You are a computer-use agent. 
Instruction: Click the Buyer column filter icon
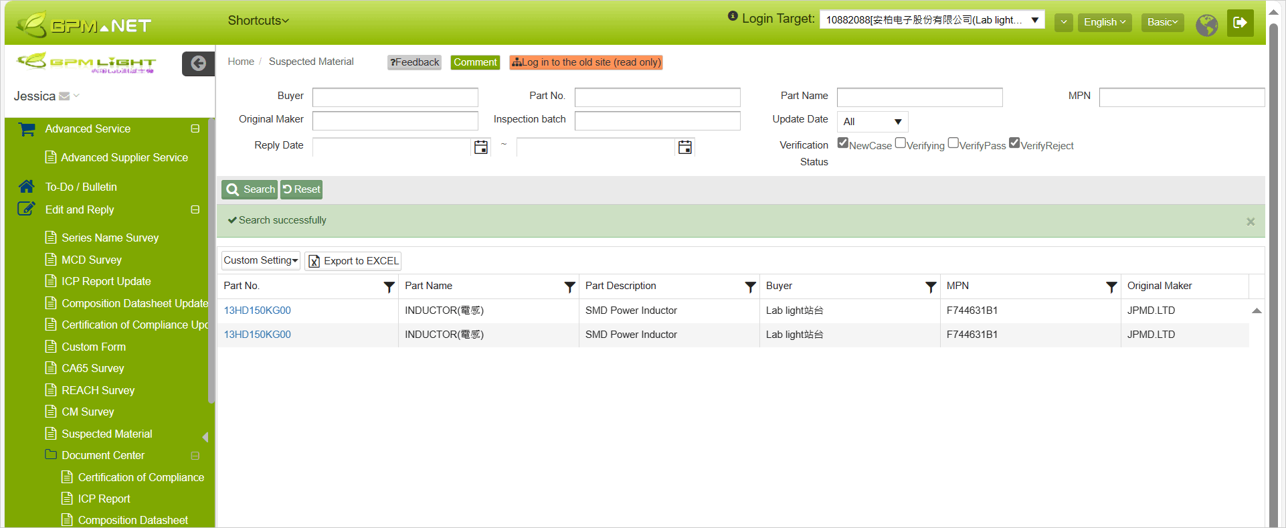tap(931, 287)
